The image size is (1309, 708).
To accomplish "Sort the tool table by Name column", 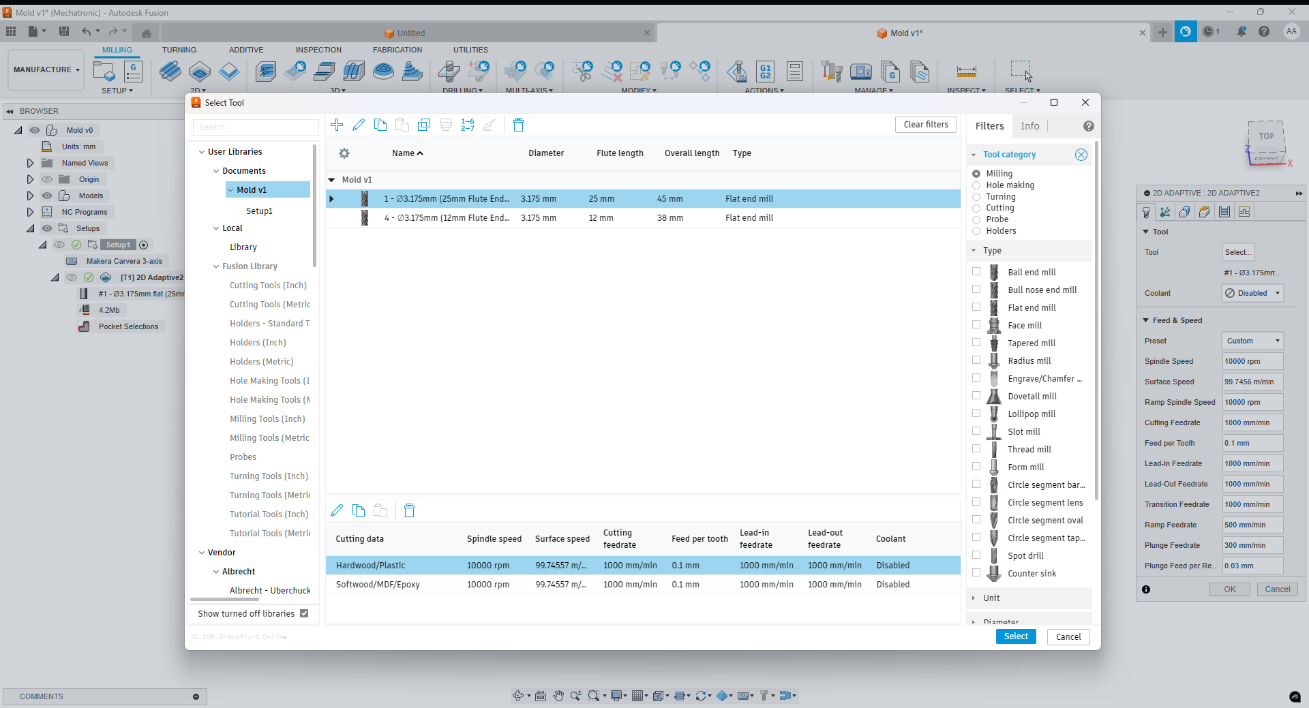I will coord(407,153).
